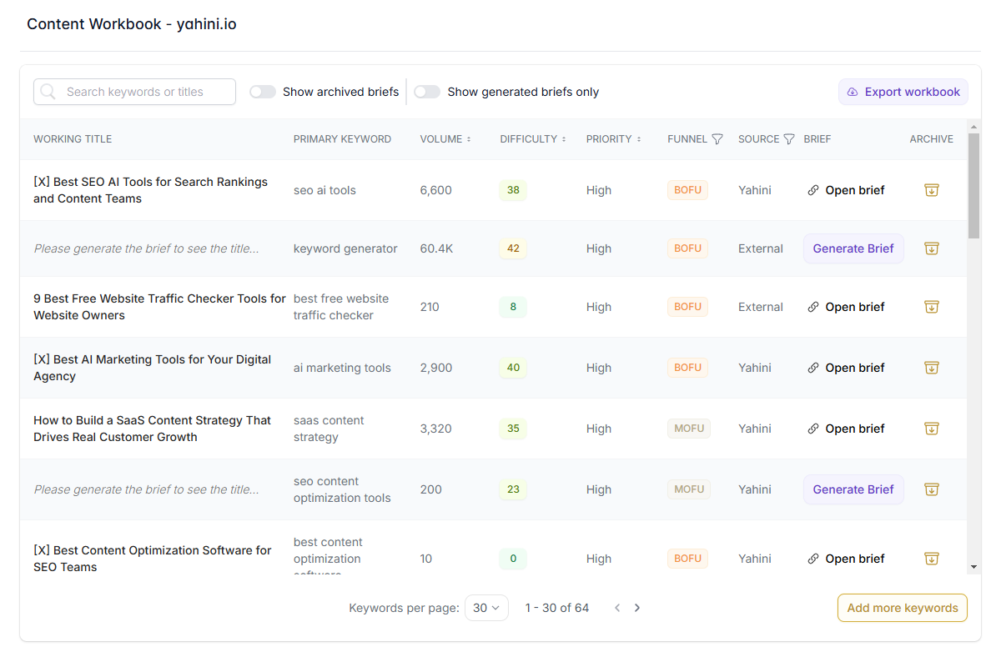1001x667 pixels.
Task: Enable 'Show generated briefs only' switch
Action: point(427,92)
